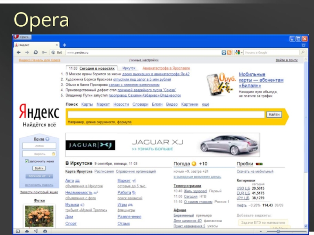Open the 'Карты' link above search box
314x235 pixels.
(87, 105)
